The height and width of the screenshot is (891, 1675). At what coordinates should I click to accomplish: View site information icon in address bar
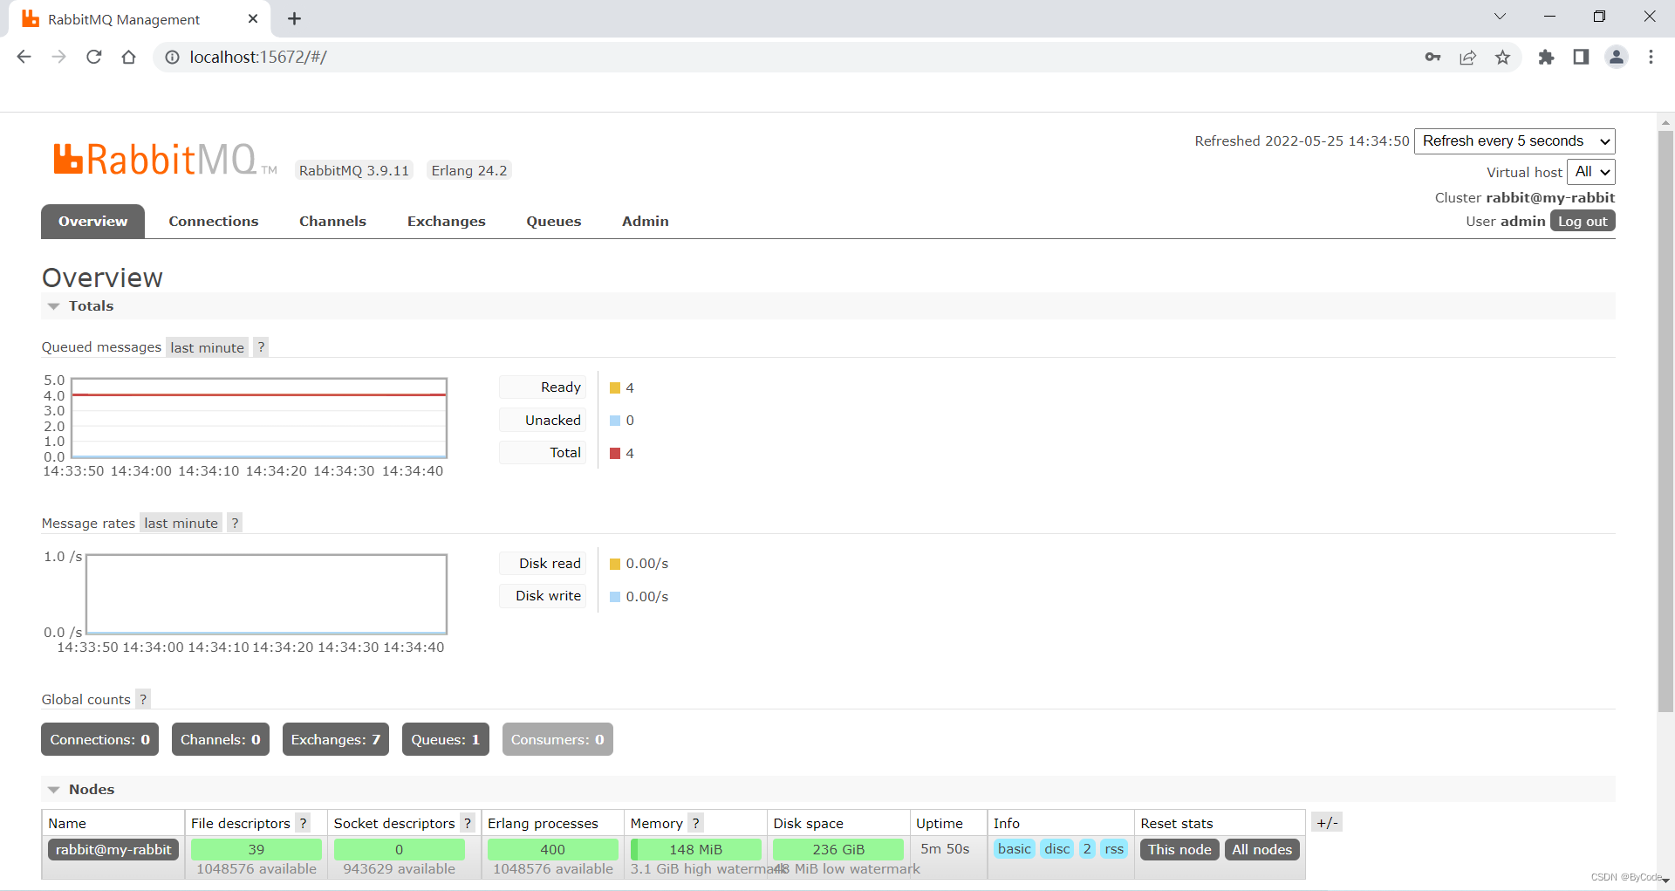(x=173, y=57)
